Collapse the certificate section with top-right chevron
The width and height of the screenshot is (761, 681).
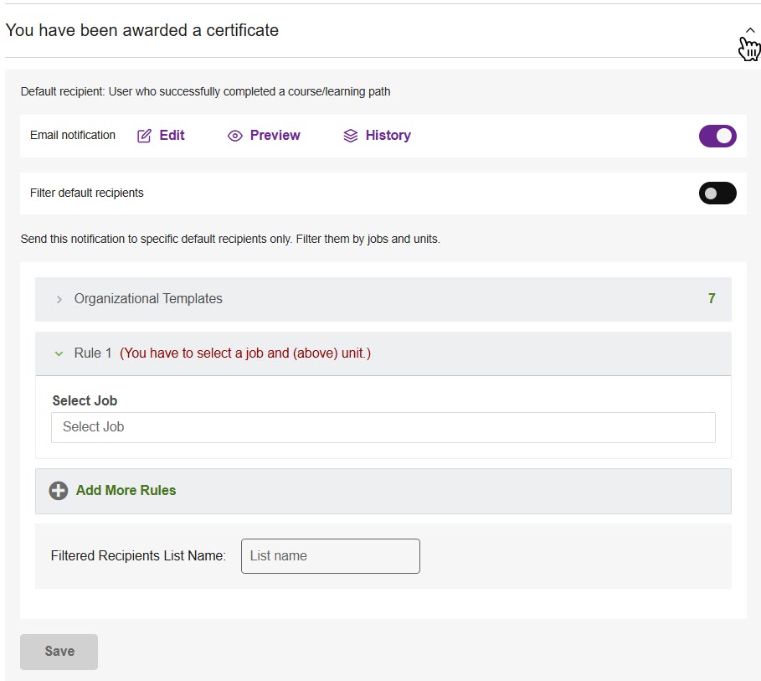click(x=749, y=30)
